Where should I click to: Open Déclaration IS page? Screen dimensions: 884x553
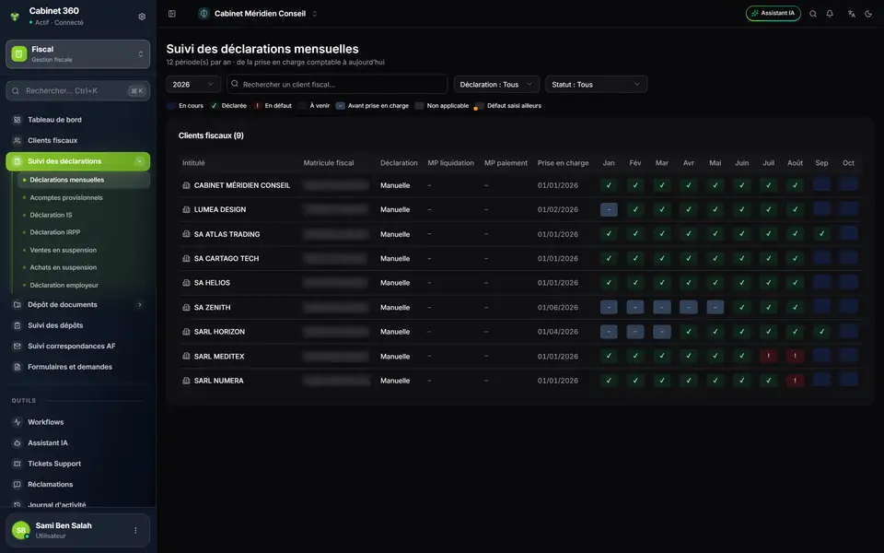click(51, 215)
